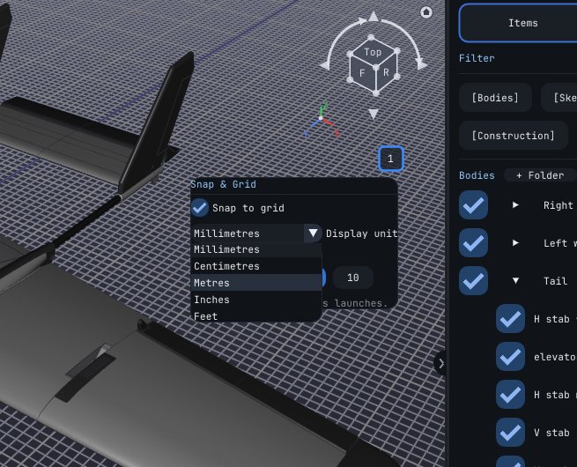The width and height of the screenshot is (577, 467).
Task: Filter by [Bodies]
Action: pyautogui.click(x=495, y=98)
